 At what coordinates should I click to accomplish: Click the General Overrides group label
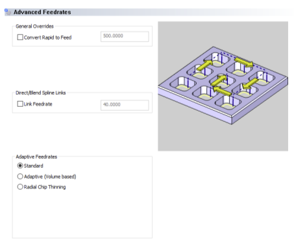tap(34, 27)
